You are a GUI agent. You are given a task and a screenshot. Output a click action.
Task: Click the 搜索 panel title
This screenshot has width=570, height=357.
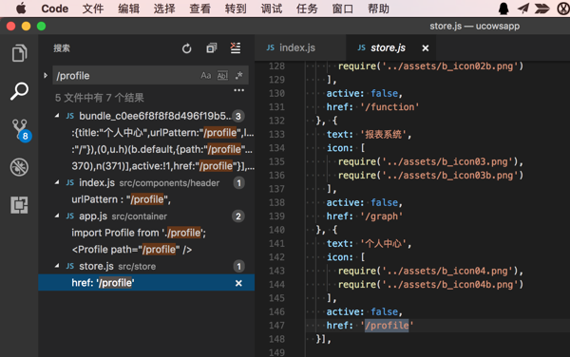point(62,48)
